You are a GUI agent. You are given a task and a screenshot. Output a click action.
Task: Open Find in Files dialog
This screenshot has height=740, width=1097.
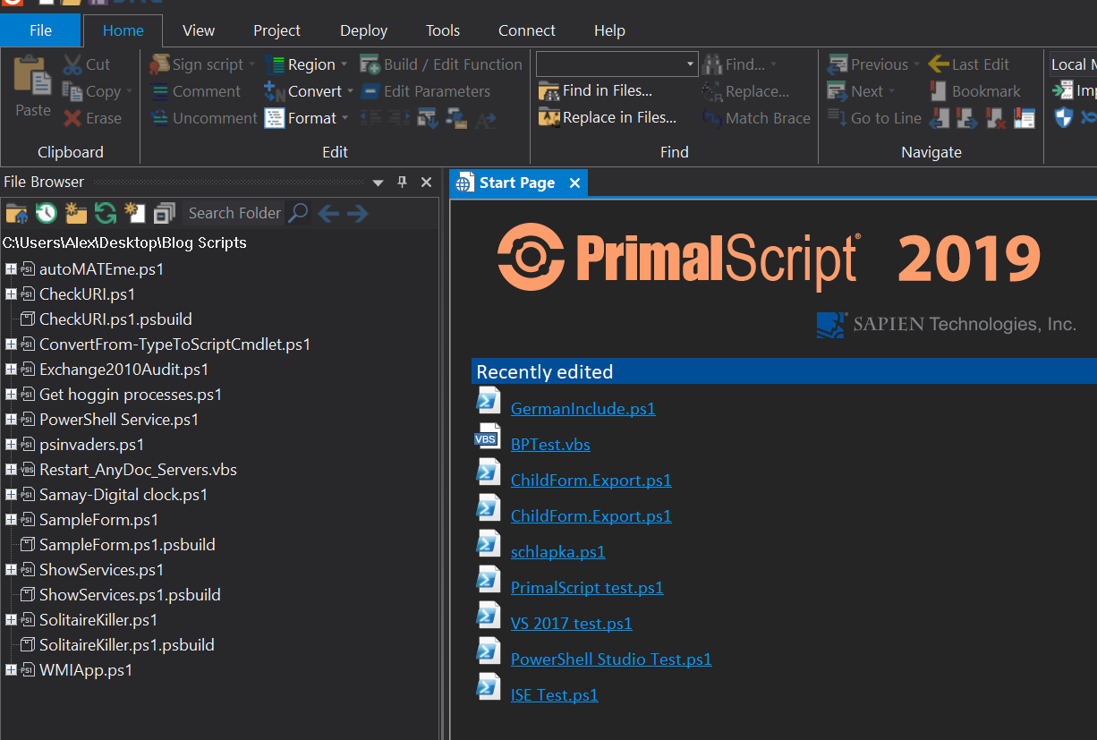point(596,91)
